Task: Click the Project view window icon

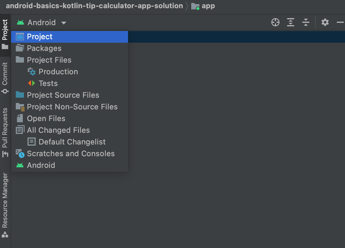Action: tap(20, 37)
